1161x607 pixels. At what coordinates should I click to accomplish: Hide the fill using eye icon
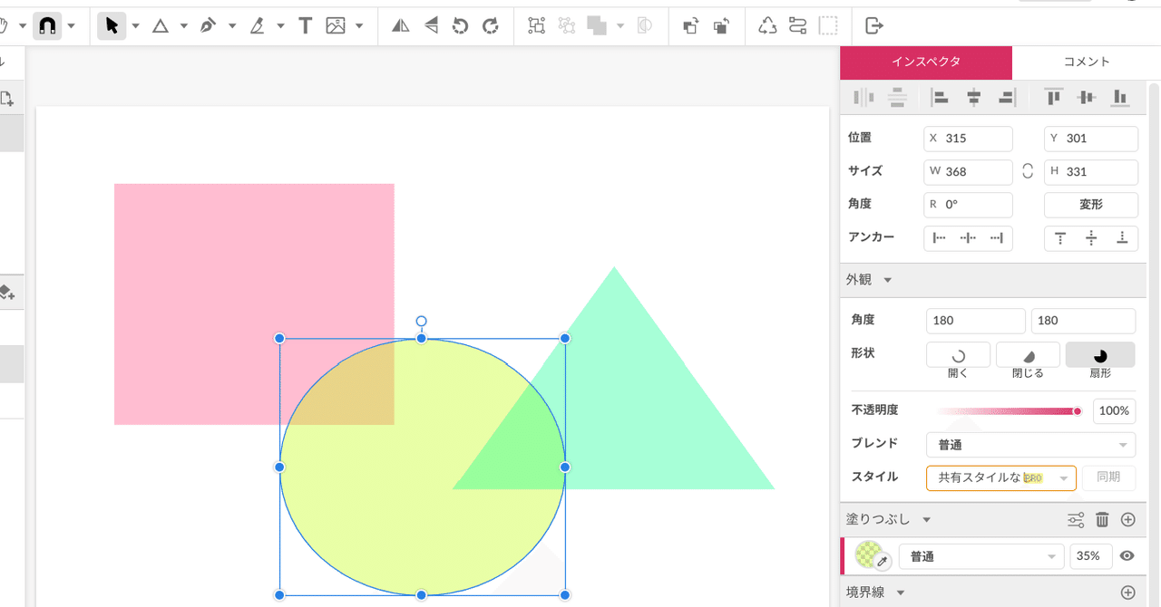(x=1127, y=556)
